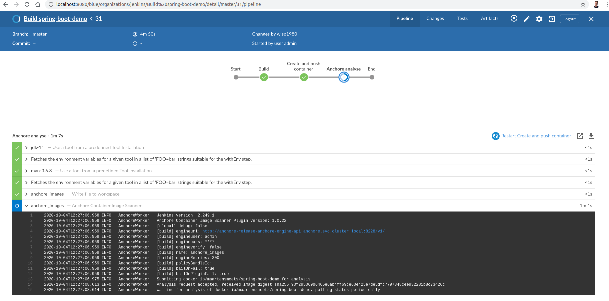
Task: Open the Artifacts tab
Action: 489,19
